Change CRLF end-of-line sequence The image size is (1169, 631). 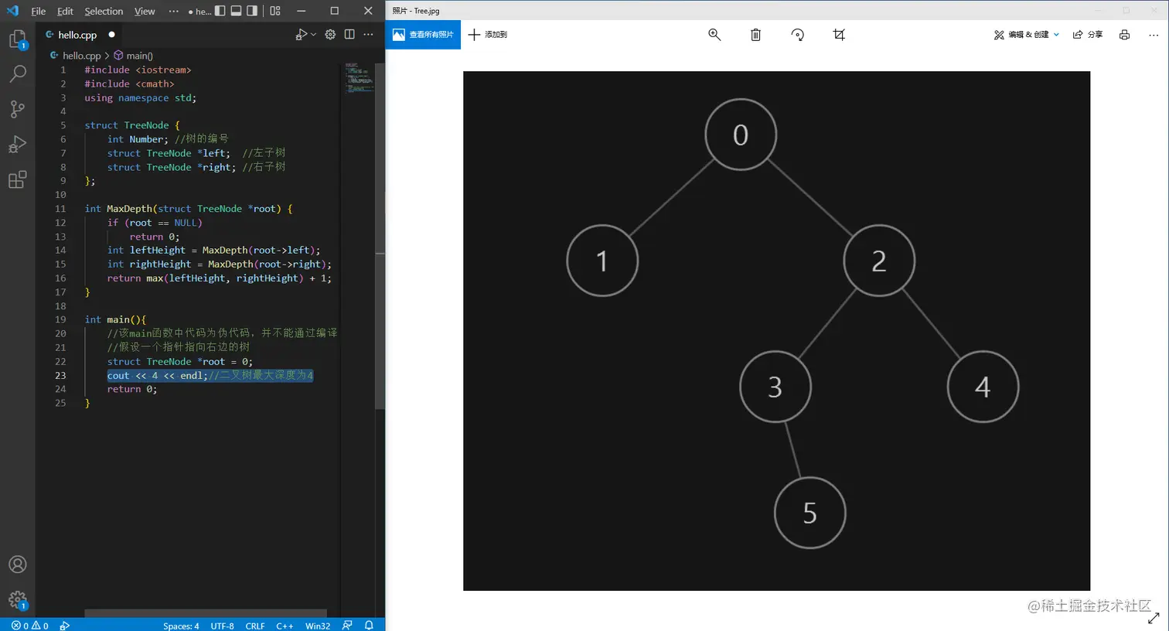tap(255, 626)
